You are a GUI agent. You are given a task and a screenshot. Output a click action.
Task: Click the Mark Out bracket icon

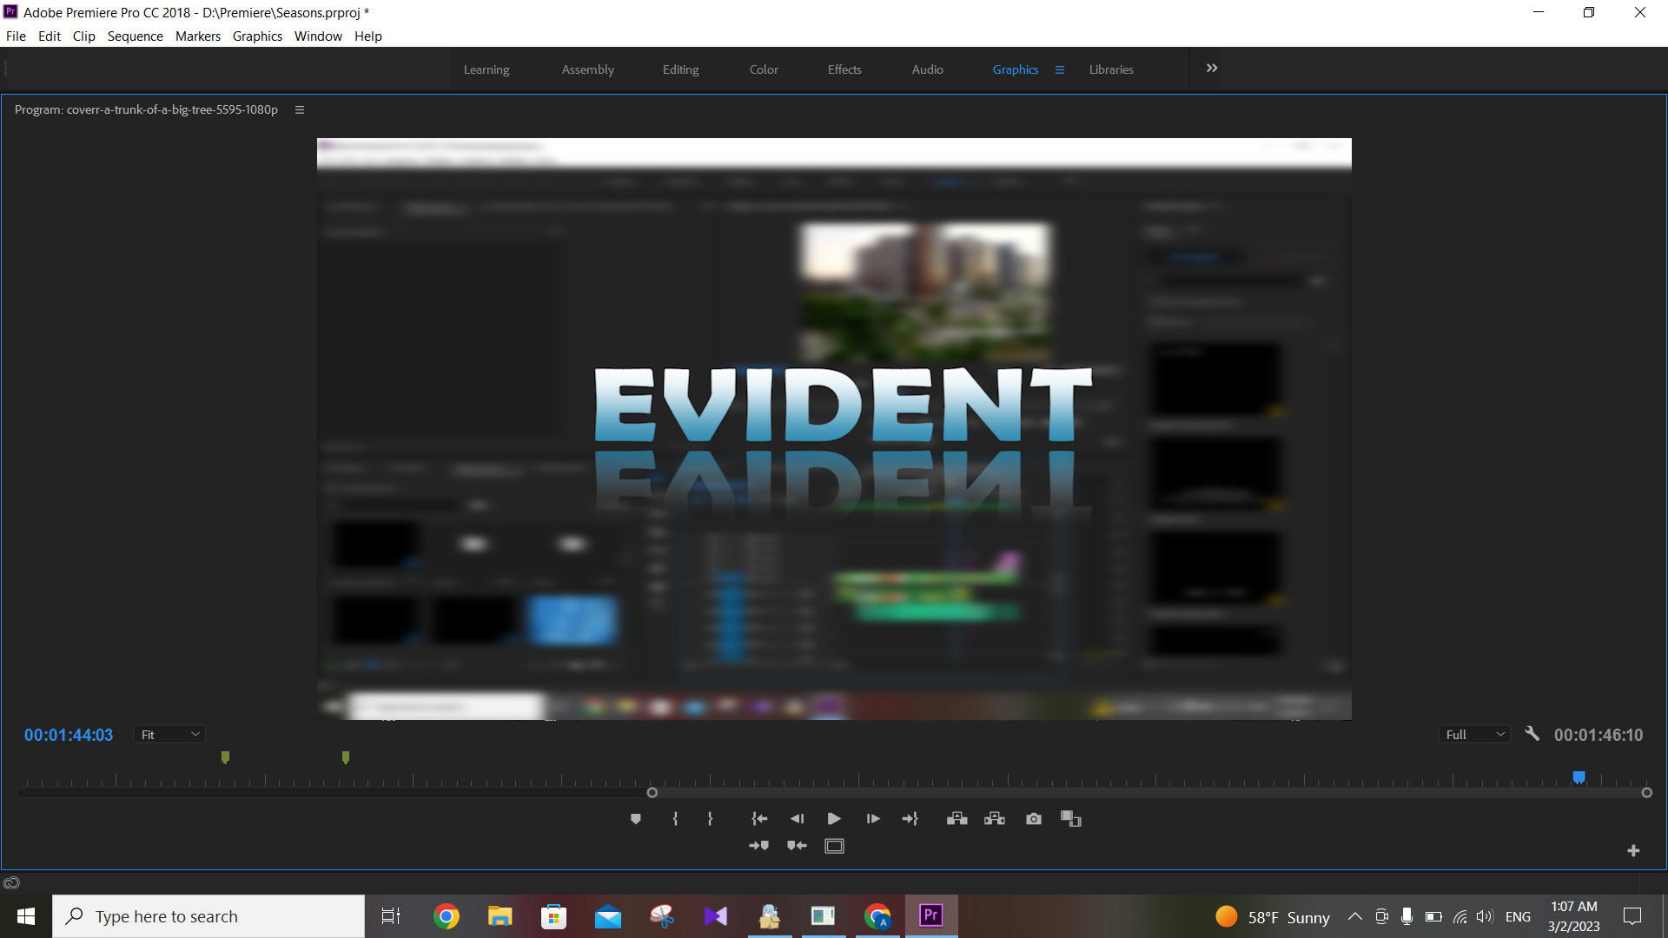[x=710, y=819]
